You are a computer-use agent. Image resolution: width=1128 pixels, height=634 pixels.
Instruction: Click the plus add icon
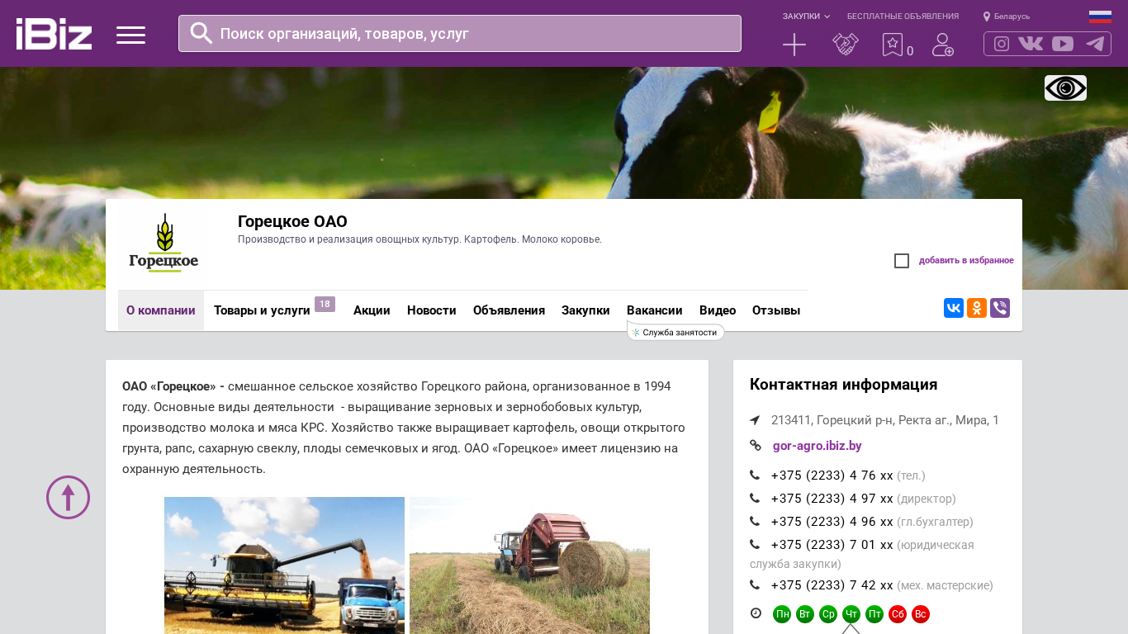tap(794, 45)
